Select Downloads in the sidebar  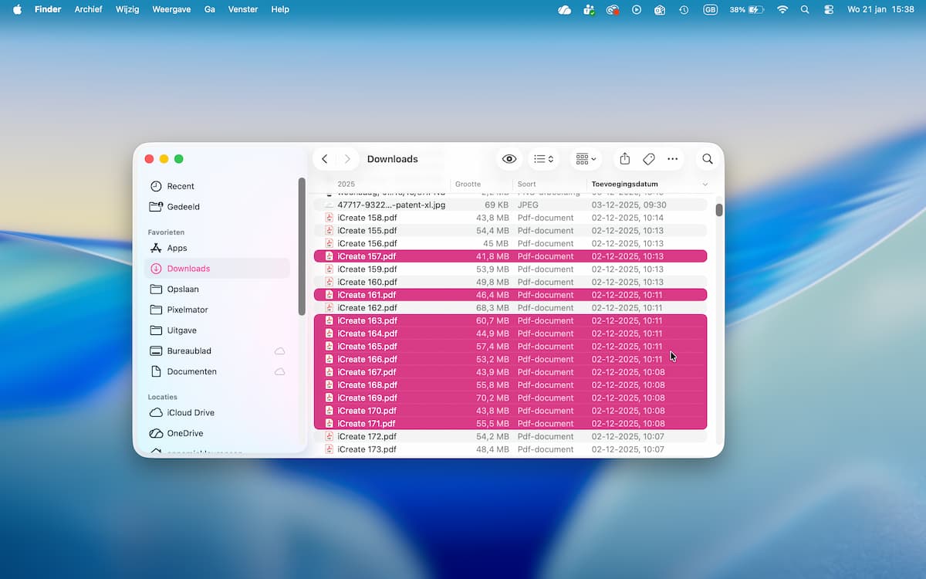[188, 269]
